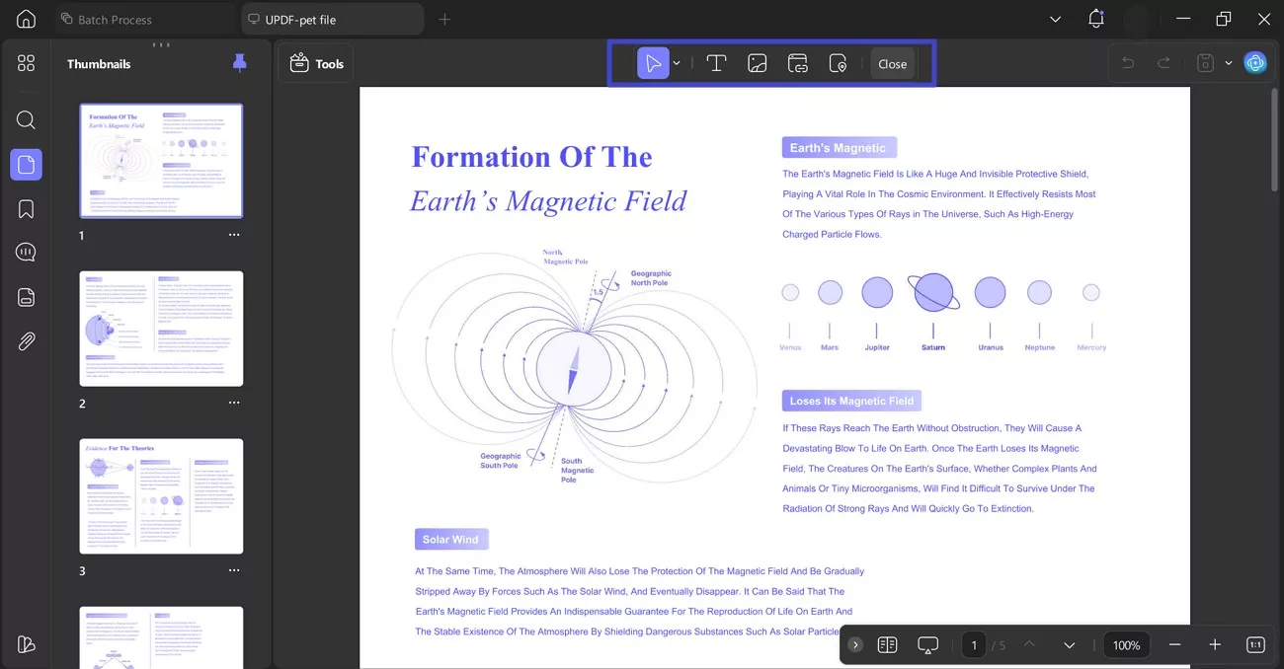Toggle two-page reading view
This screenshot has width=1284, height=669.
887,644
